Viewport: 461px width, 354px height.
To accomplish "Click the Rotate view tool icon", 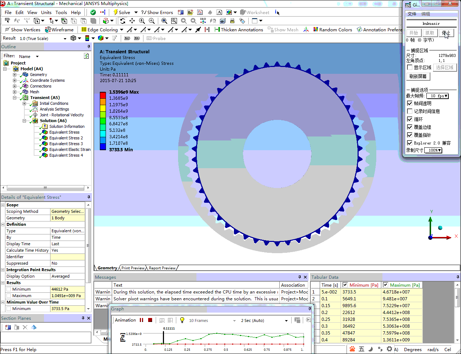I will coord(123,21).
